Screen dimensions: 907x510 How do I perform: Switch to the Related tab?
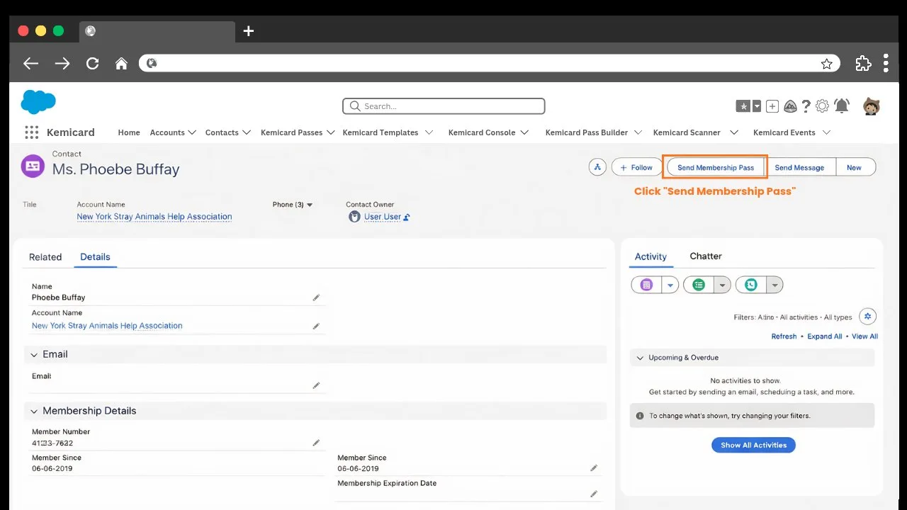45,257
